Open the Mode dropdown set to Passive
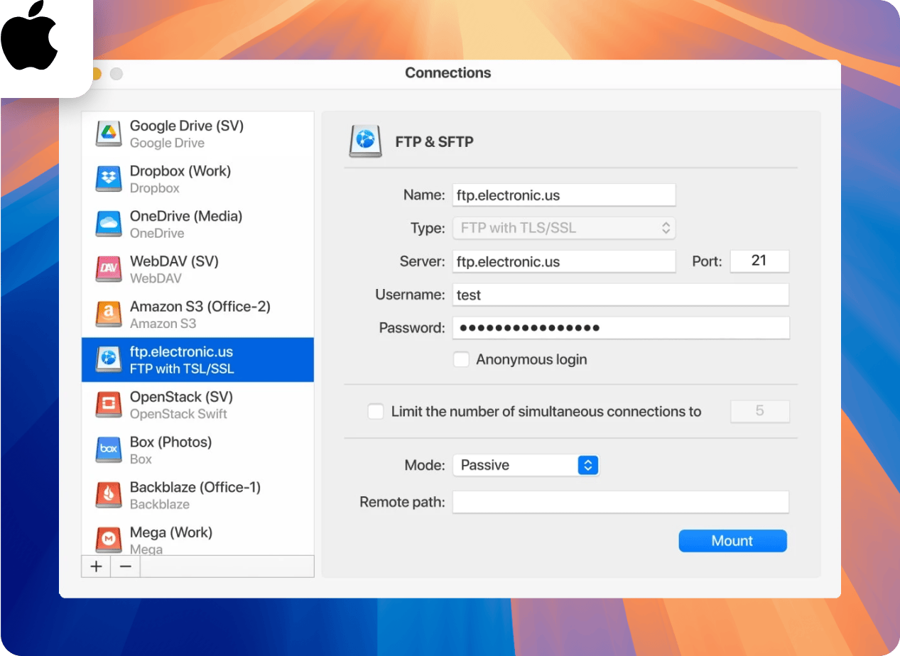The height and width of the screenshot is (656, 900). pos(526,465)
